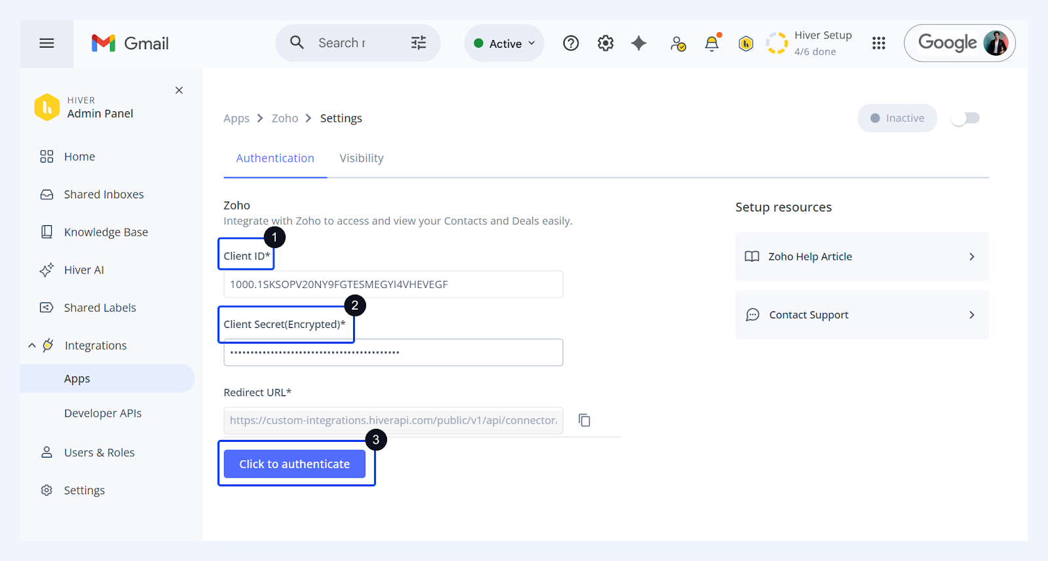This screenshot has width=1048, height=561.
Task: Open the Active status dropdown
Action: click(x=504, y=43)
